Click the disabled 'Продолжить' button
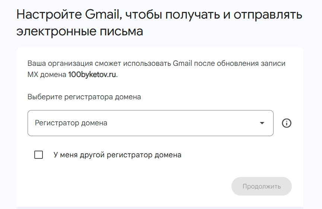This screenshot has width=322, height=209. (261, 186)
